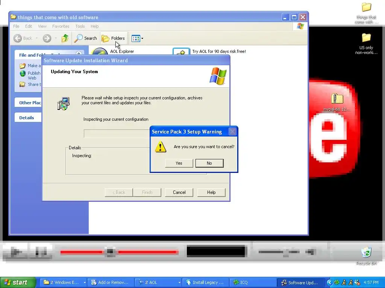Click the Cancel button in the update wizard
This screenshot has height=288, width=385.
coord(179,192)
